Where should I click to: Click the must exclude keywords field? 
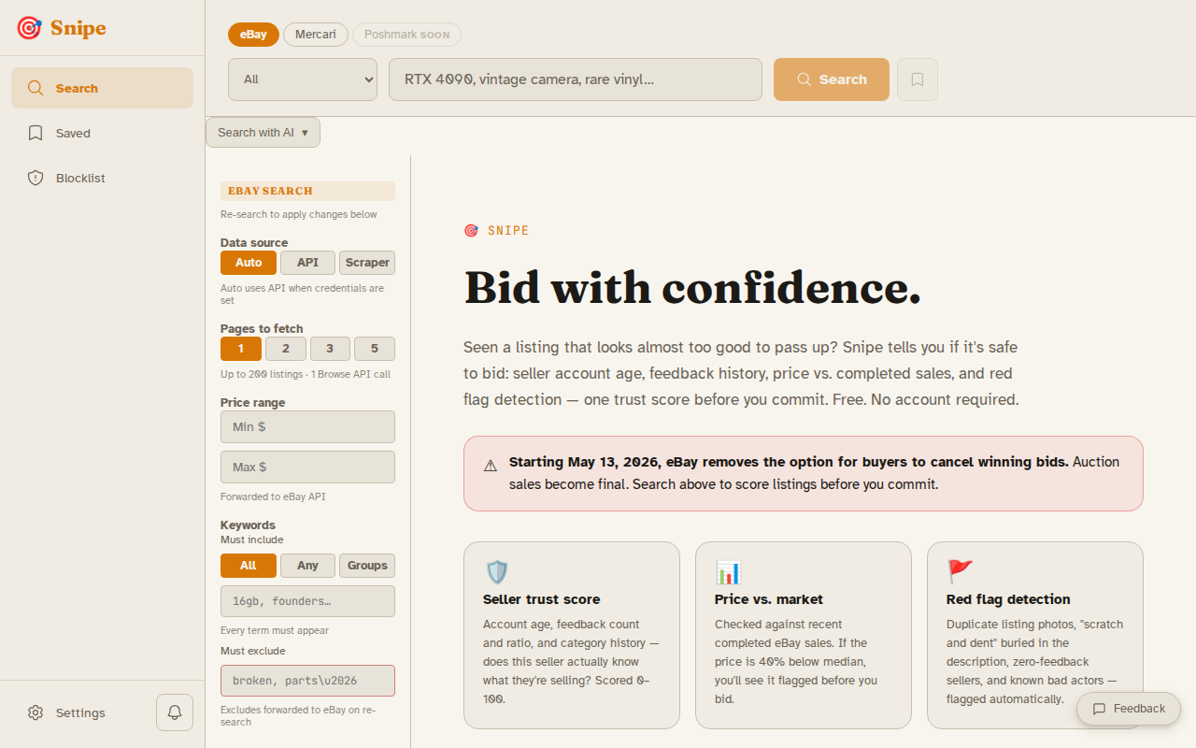click(307, 681)
